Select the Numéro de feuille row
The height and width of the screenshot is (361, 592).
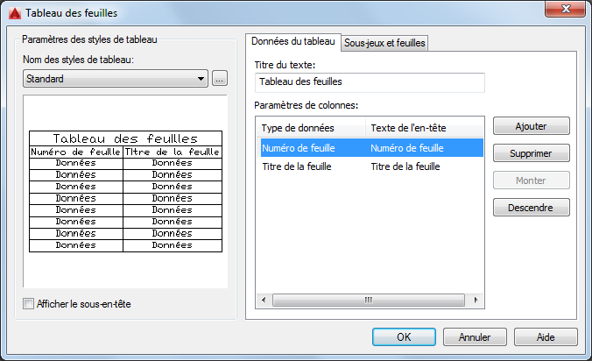pyautogui.click(x=371, y=148)
